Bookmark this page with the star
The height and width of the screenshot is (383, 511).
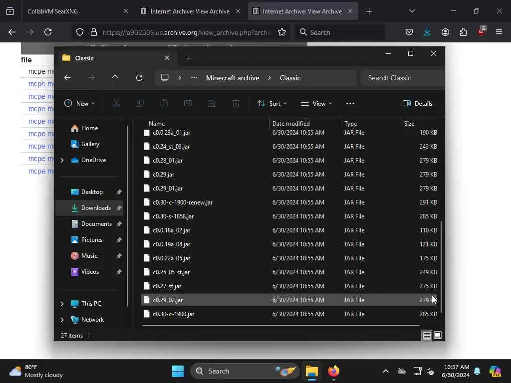coord(282,32)
